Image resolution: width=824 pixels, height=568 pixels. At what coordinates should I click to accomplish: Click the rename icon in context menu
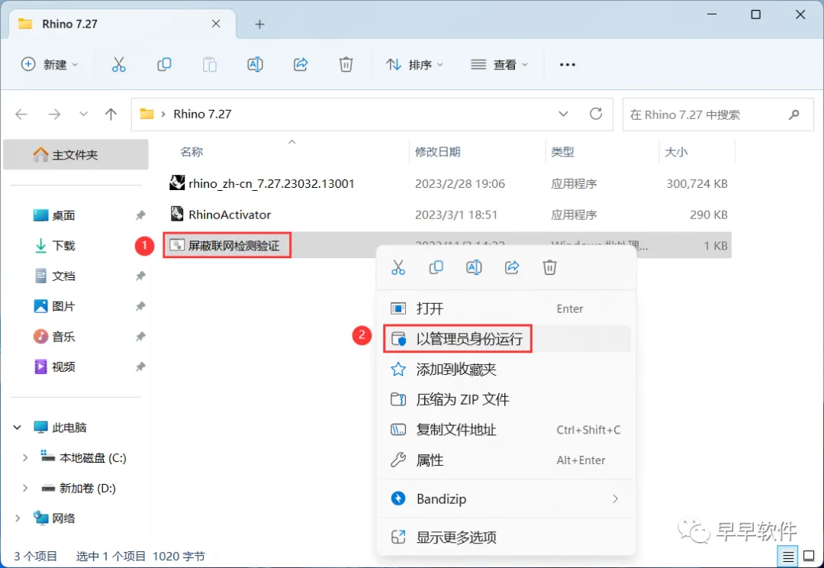coord(474,268)
